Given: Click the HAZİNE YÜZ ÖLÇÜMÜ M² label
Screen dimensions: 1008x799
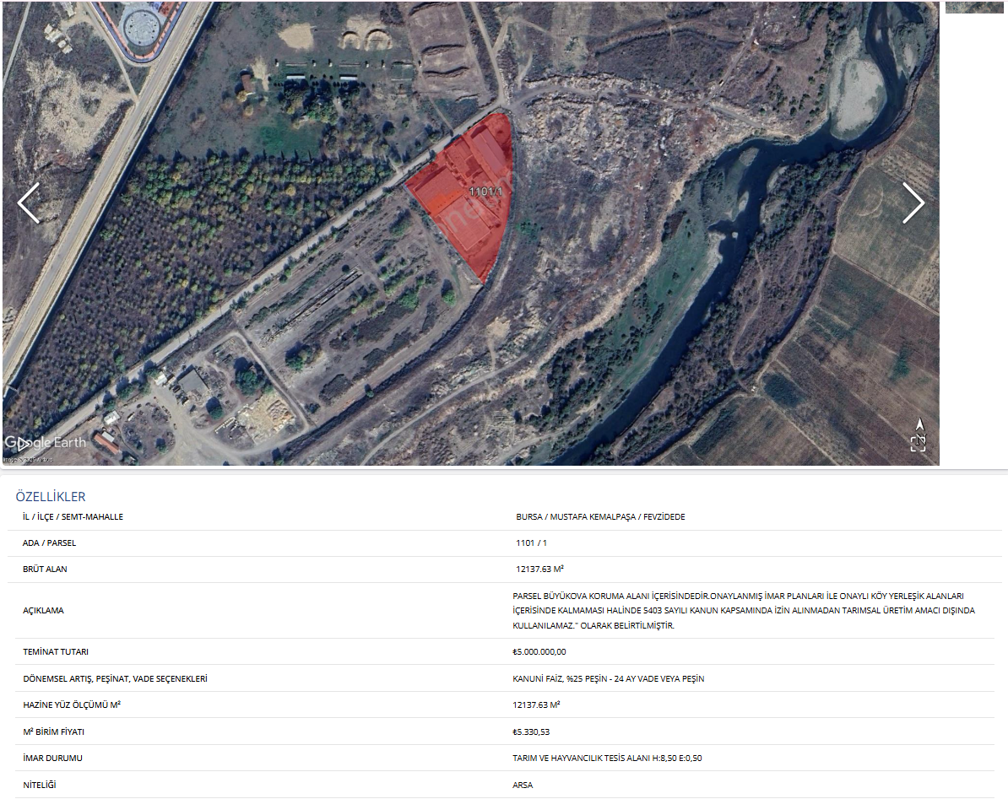Looking at the screenshot, I should (x=71, y=705).
